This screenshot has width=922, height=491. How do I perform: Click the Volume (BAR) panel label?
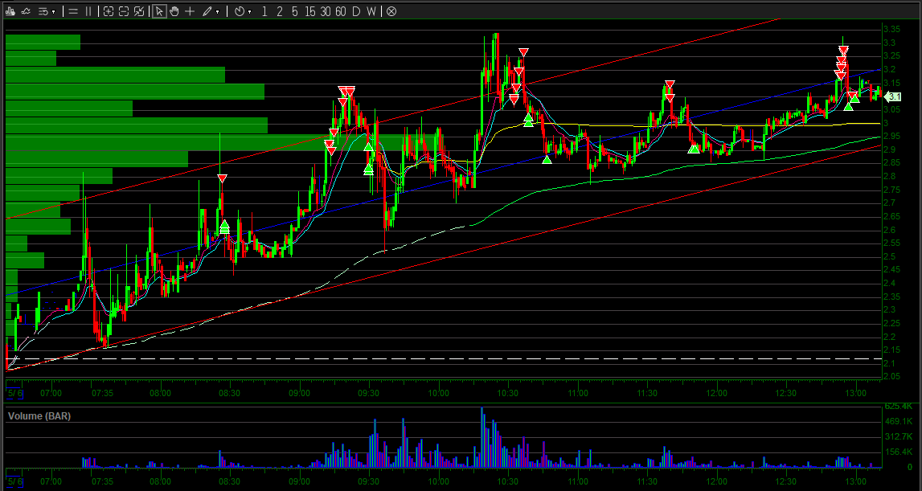click(x=39, y=416)
